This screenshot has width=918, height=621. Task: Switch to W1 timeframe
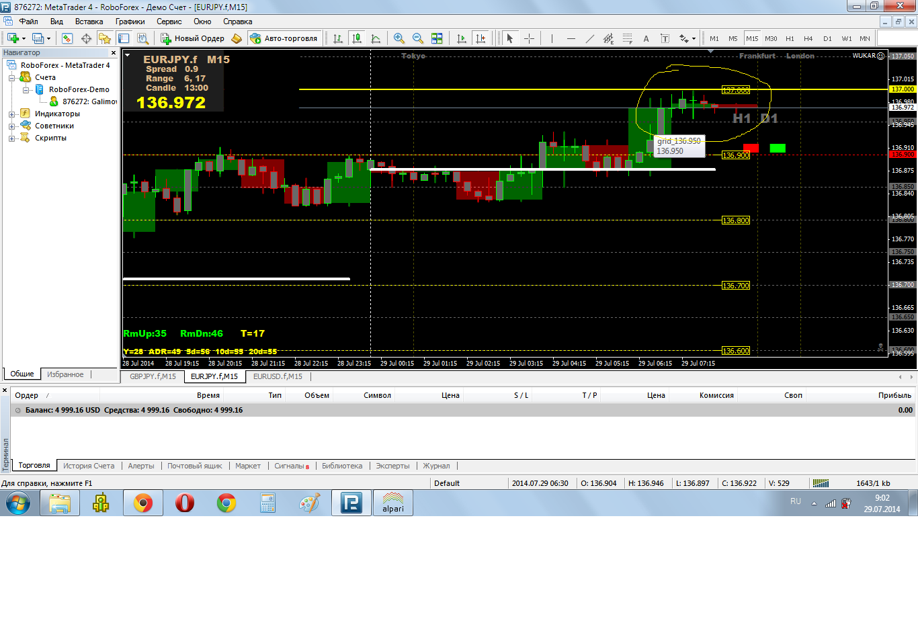[x=846, y=38]
